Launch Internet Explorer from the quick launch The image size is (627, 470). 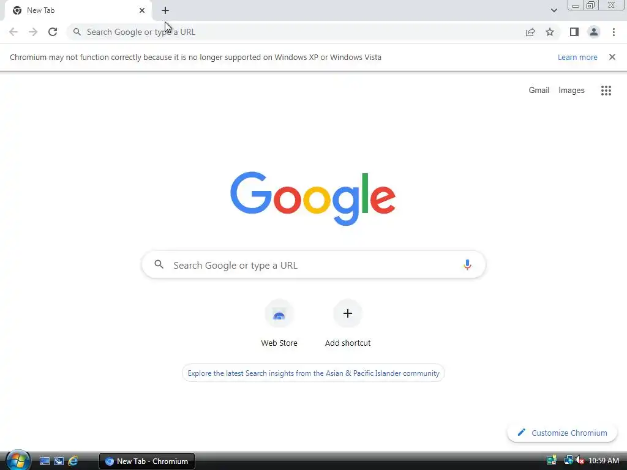(x=73, y=461)
